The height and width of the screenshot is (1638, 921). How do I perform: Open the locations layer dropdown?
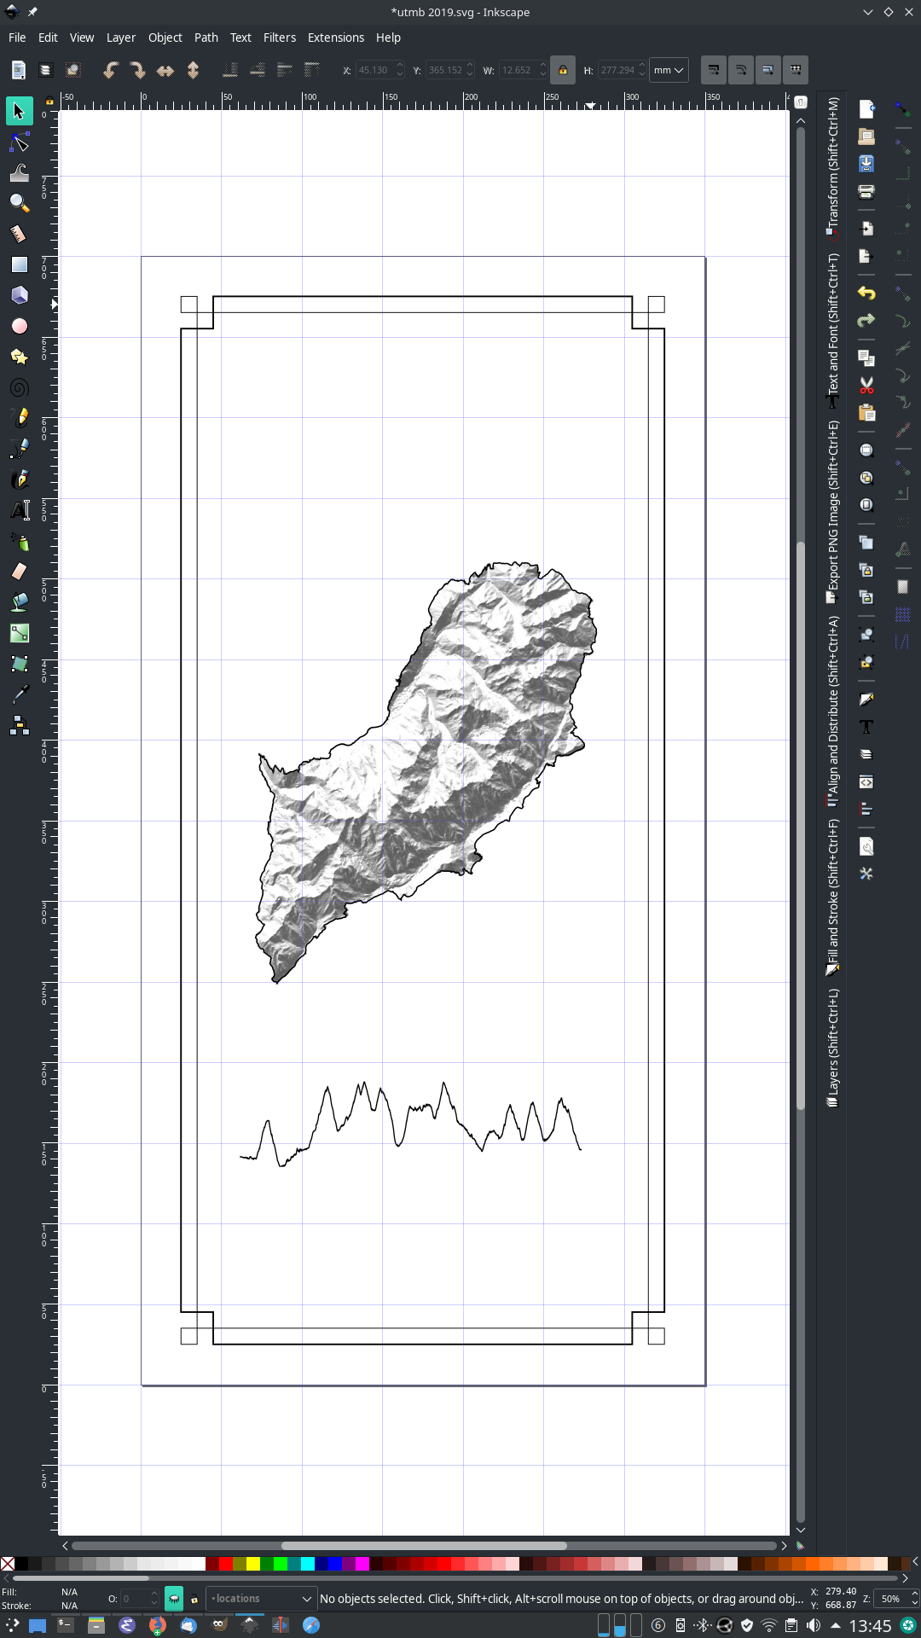point(261,1599)
